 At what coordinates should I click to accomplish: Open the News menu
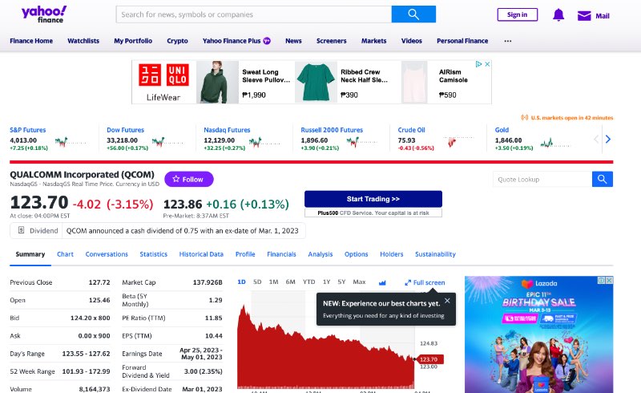click(293, 41)
